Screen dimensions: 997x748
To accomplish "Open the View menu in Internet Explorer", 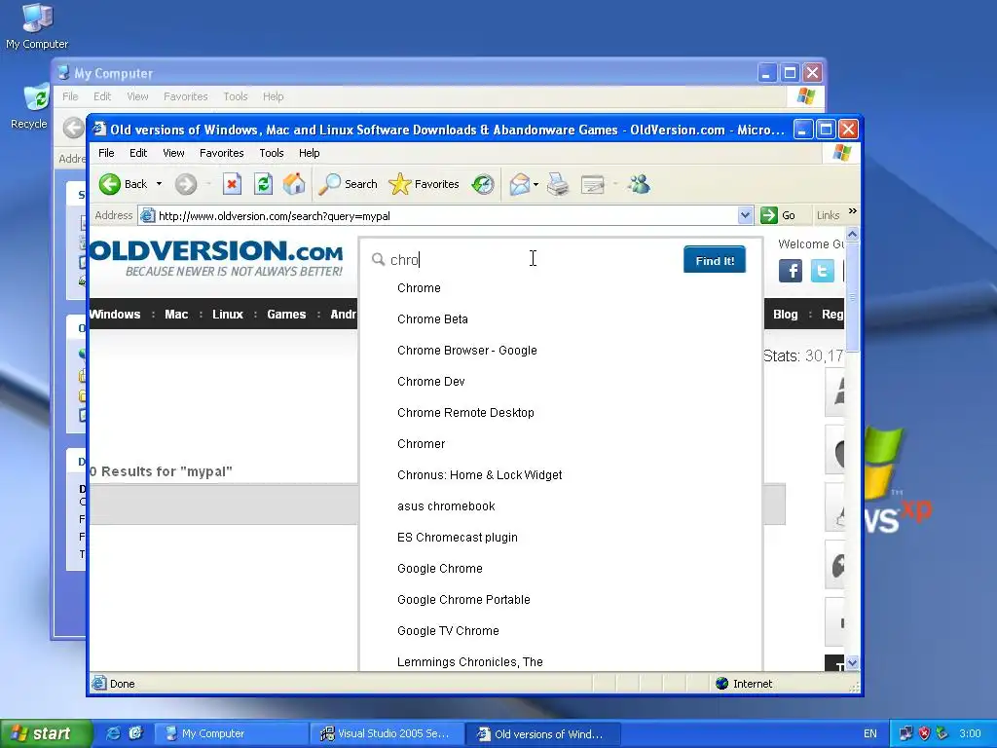I will point(173,153).
